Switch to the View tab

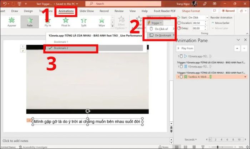click(x=132, y=11)
